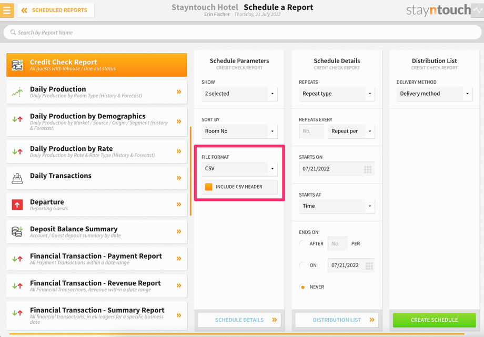Toggle the Include CSV Header checkbox
Screen dimensions: 484x337
[x=209, y=187]
